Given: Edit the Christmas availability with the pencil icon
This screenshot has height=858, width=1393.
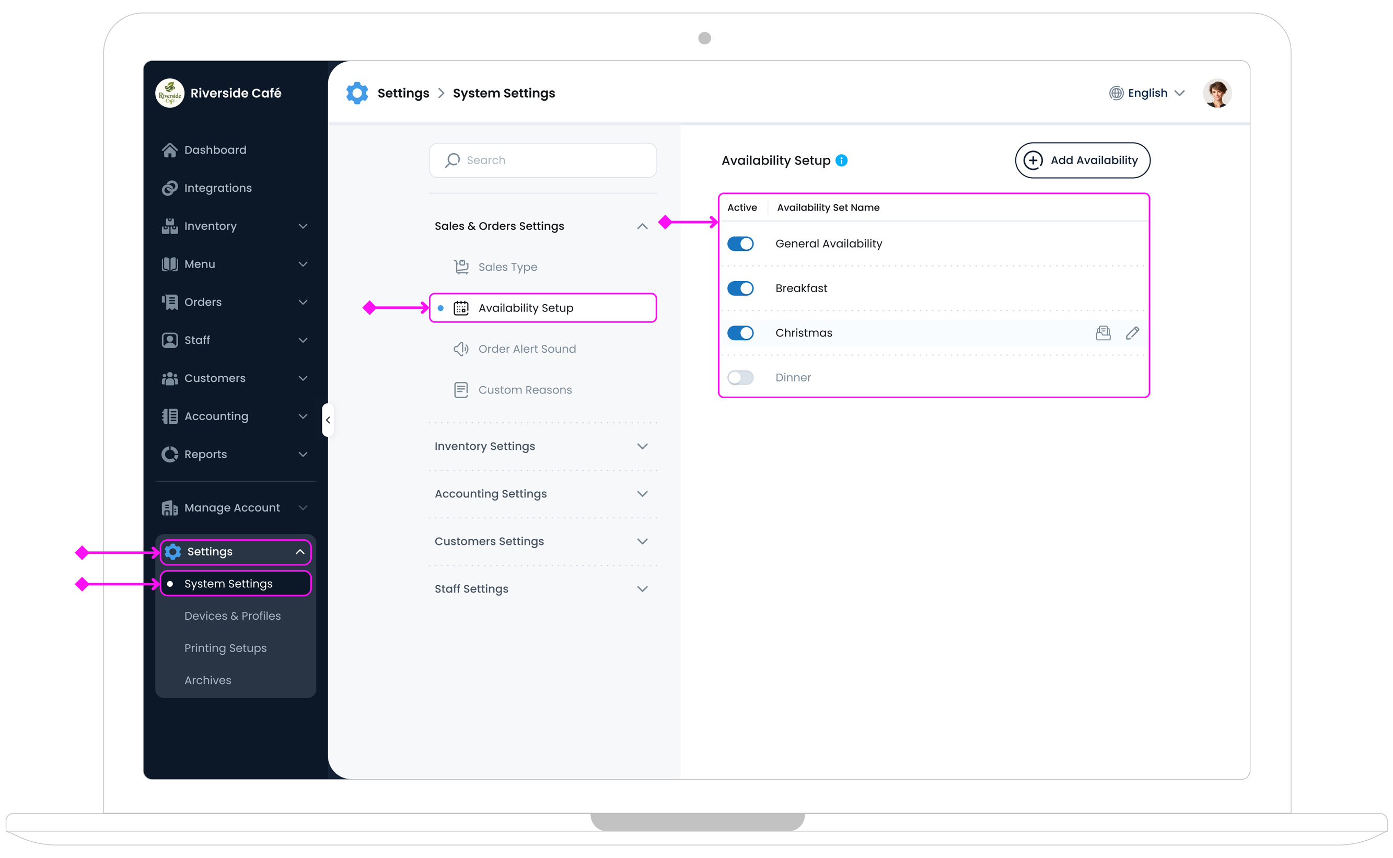Looking at the screenshot, I should pos(1133,333).
